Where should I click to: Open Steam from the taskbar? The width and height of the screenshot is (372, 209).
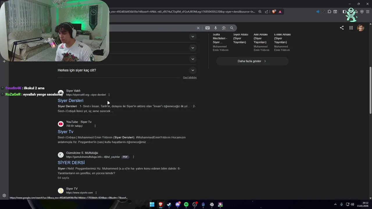(x=169, y=204)
